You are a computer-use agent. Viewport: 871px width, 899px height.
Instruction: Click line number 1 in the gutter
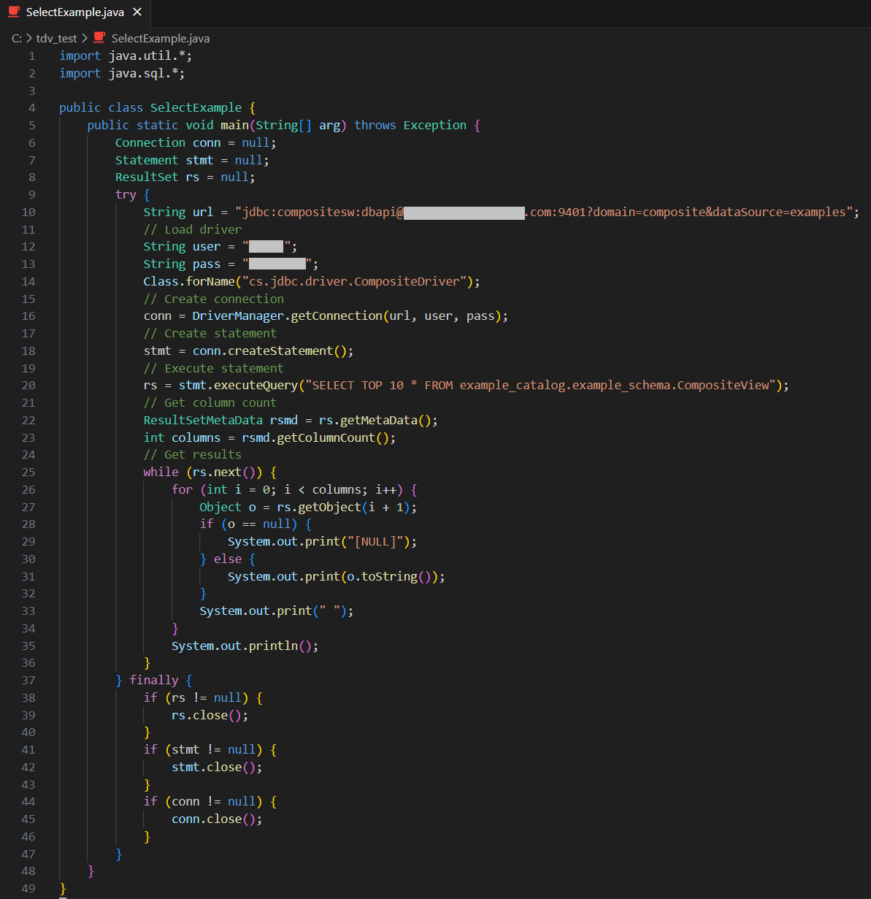tap(31, 56)
